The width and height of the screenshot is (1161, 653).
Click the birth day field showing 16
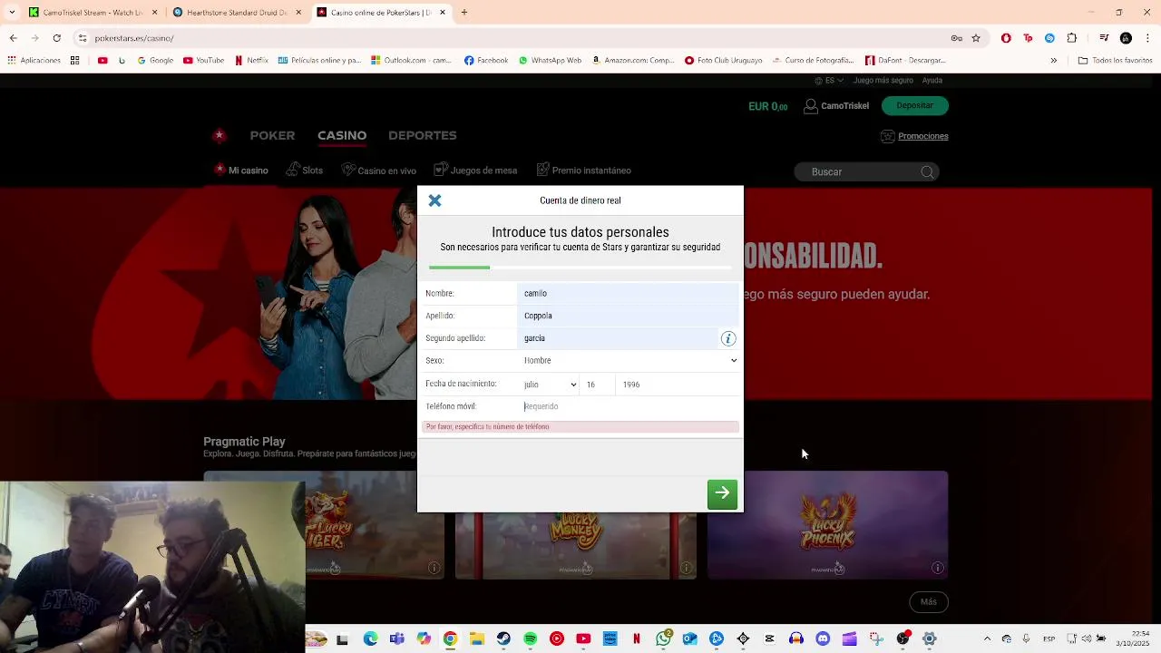click(x=597, y=385)
